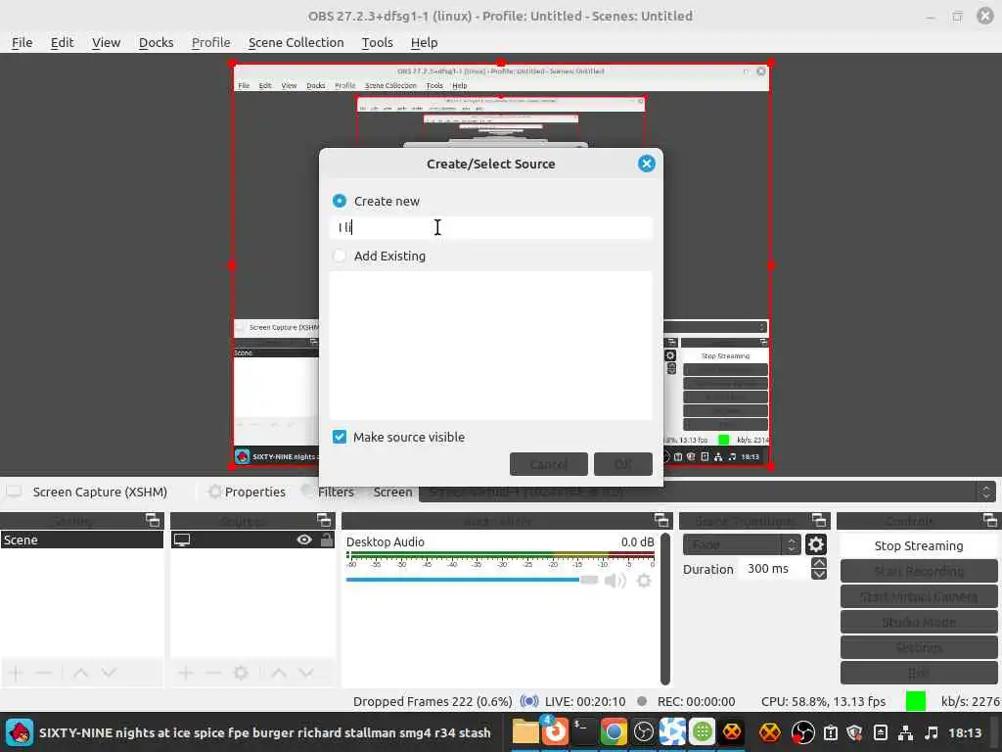
Task: Open transition properties gear icon
Action: (815, 544)
